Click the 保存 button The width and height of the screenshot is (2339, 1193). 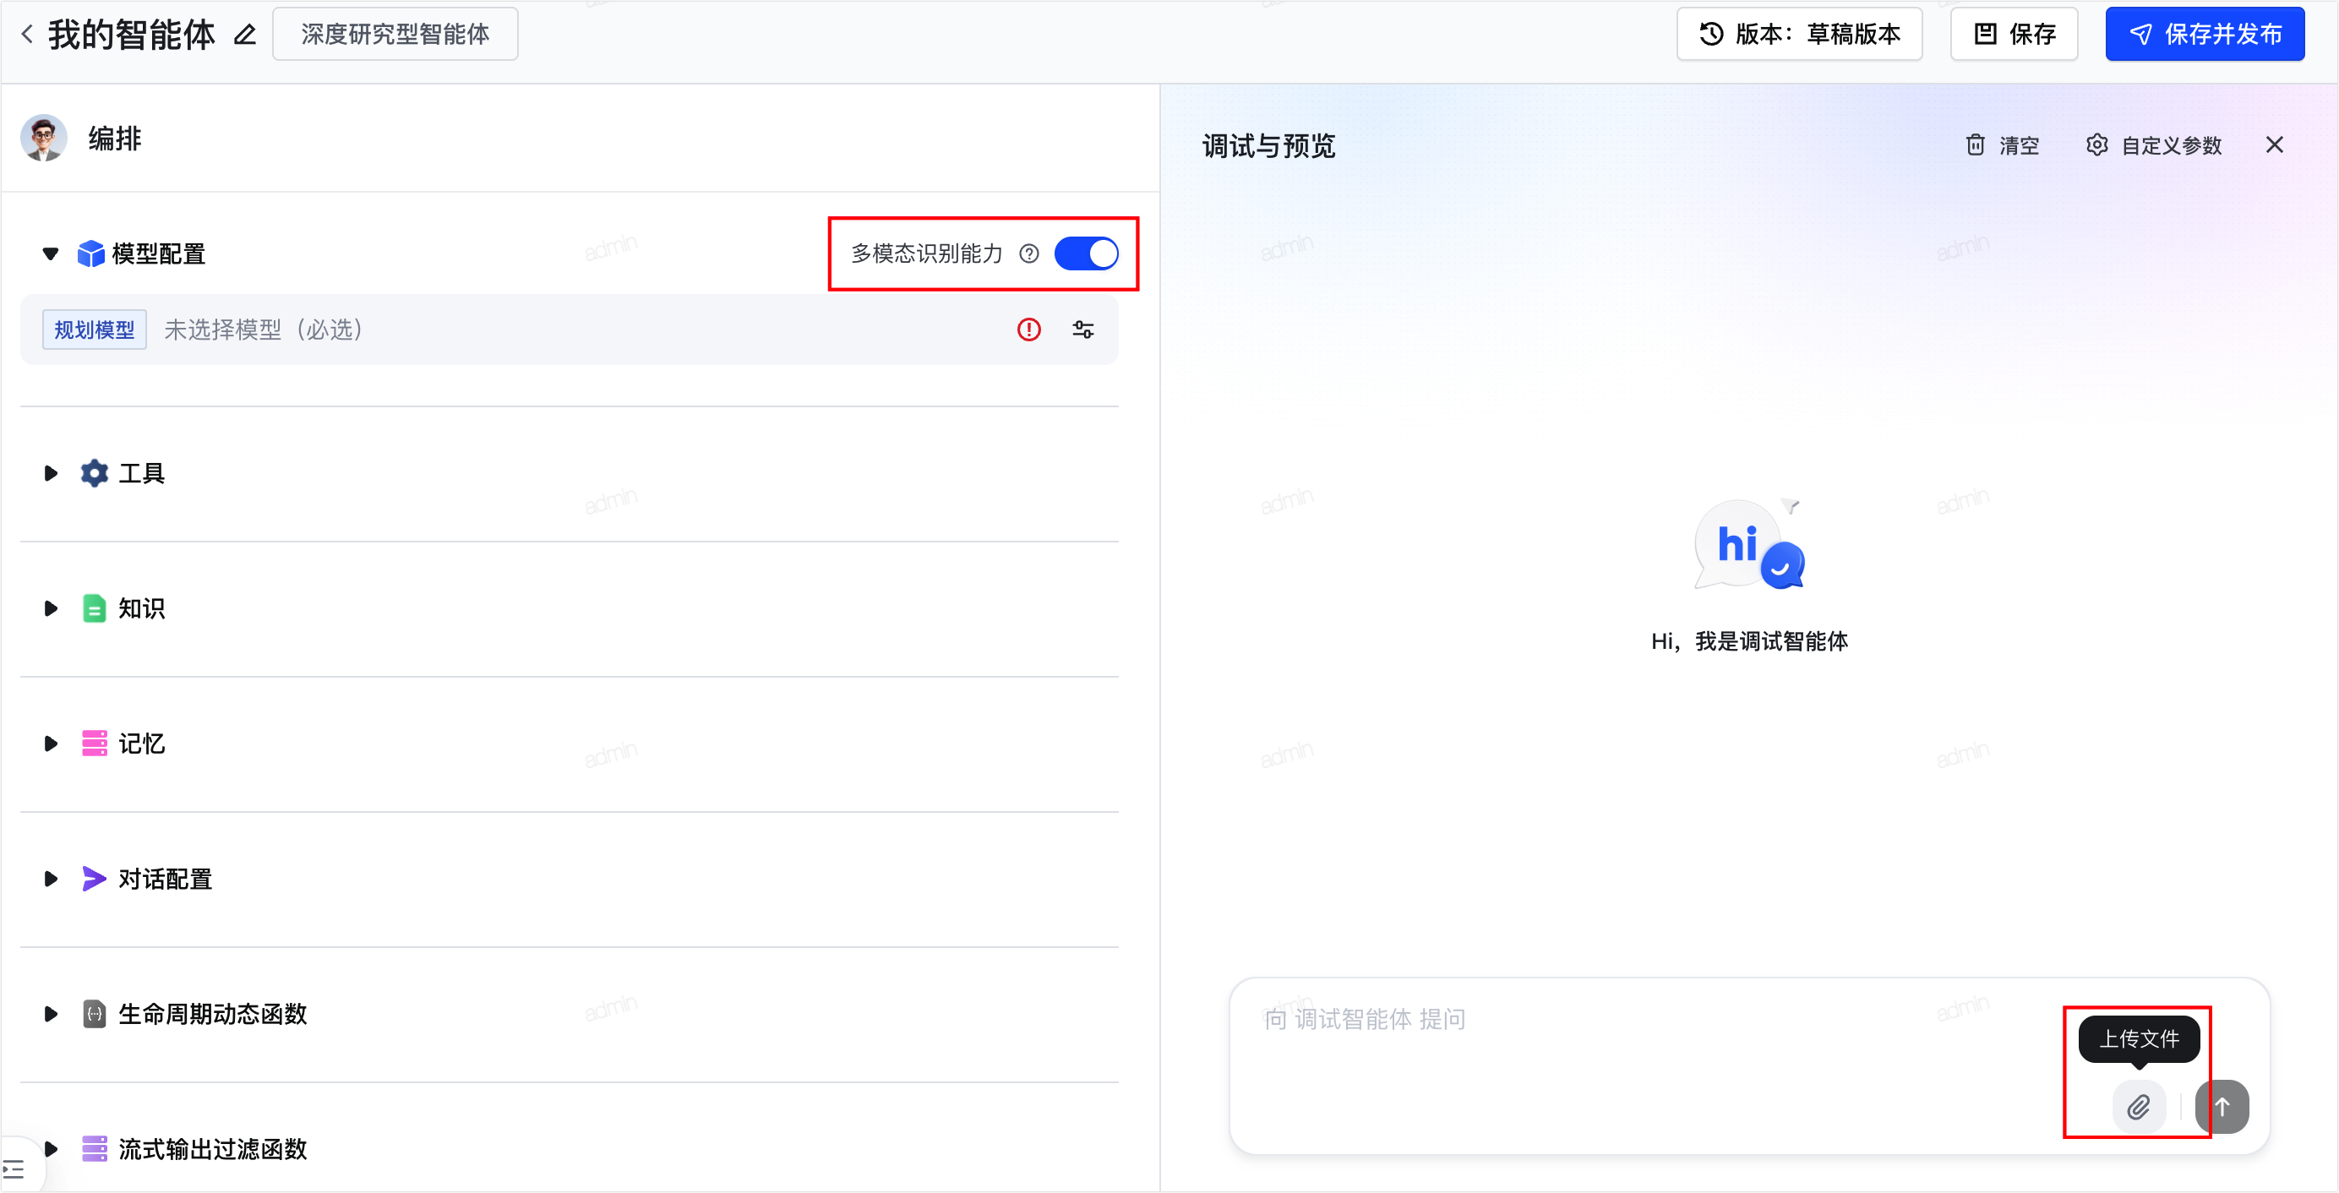point(2014,35)
